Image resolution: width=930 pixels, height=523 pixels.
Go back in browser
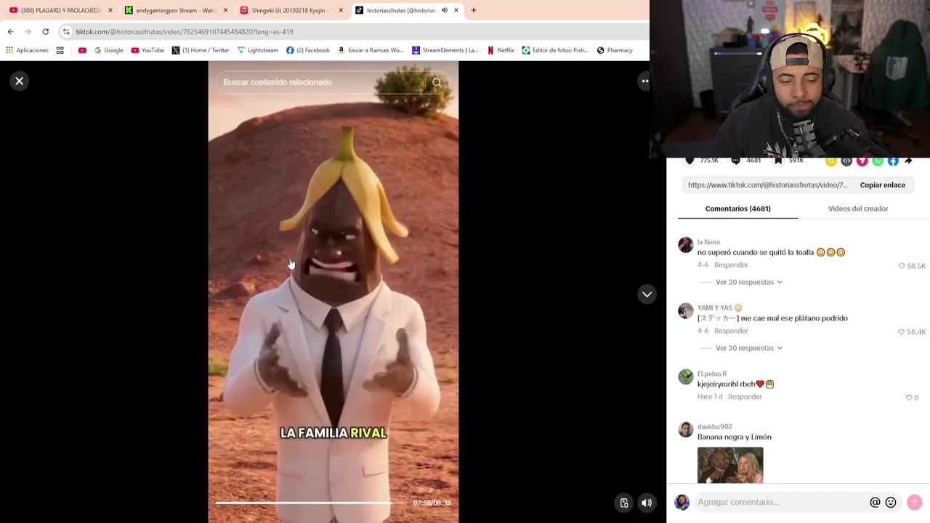[x=10, y=32]
